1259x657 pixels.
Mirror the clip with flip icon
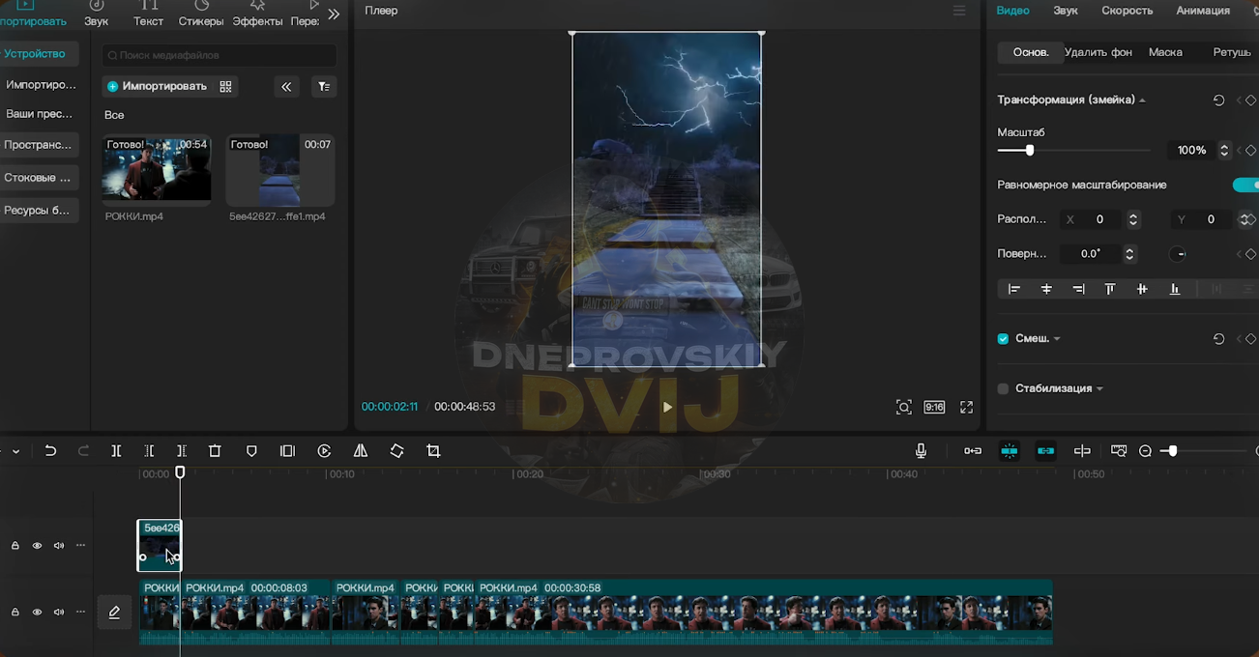pyautogui.click(x=361, y=451)
